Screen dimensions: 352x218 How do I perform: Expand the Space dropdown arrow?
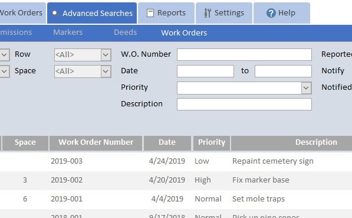[106, 71]
